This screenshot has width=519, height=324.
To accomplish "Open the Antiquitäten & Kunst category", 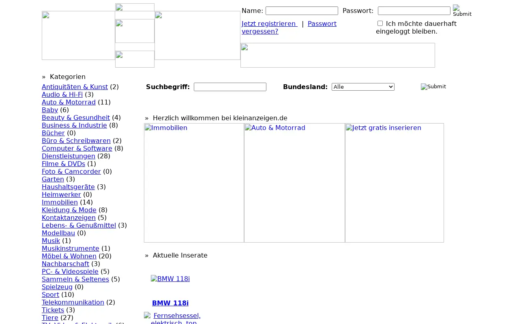I will point(75,87).
